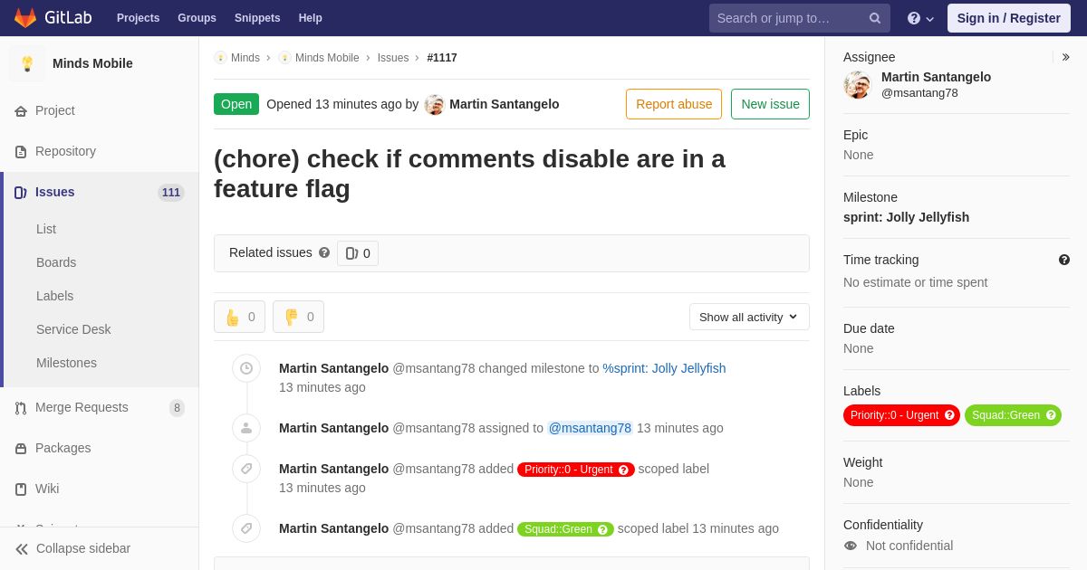Image resolution: width=1087 pixels, height=570 pixels.
Task: Open the help question-mark menu
Action: [920, 18]
